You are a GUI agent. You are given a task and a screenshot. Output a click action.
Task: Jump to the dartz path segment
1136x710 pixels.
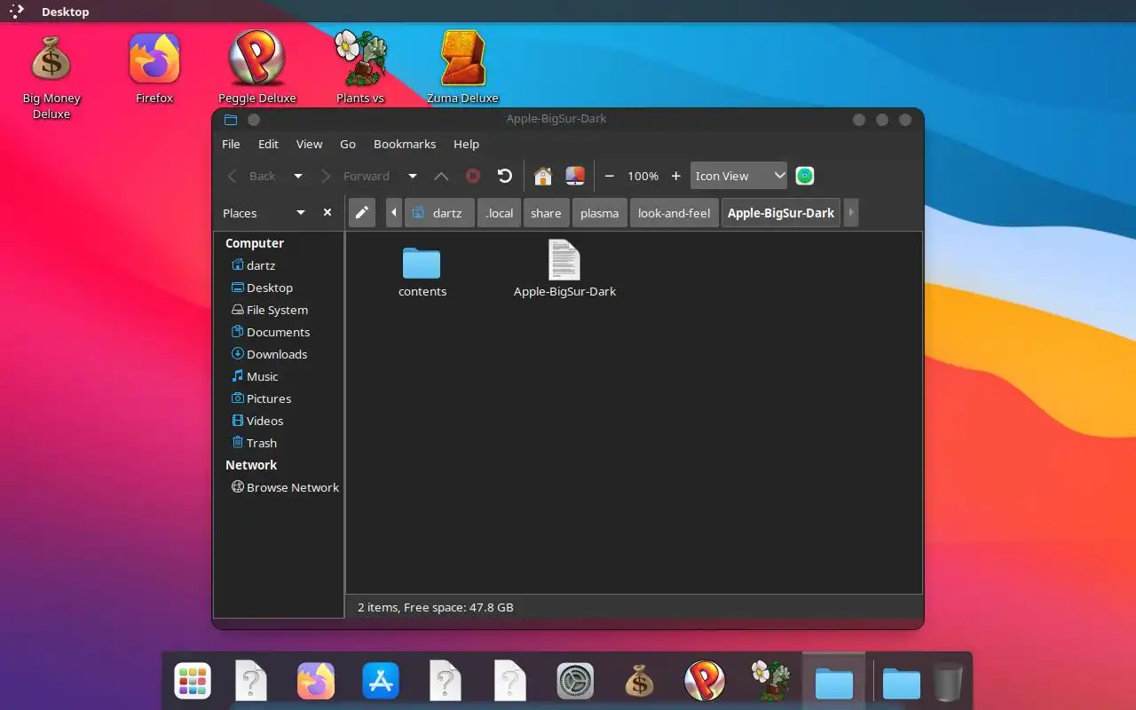click(x=439, y=213)
